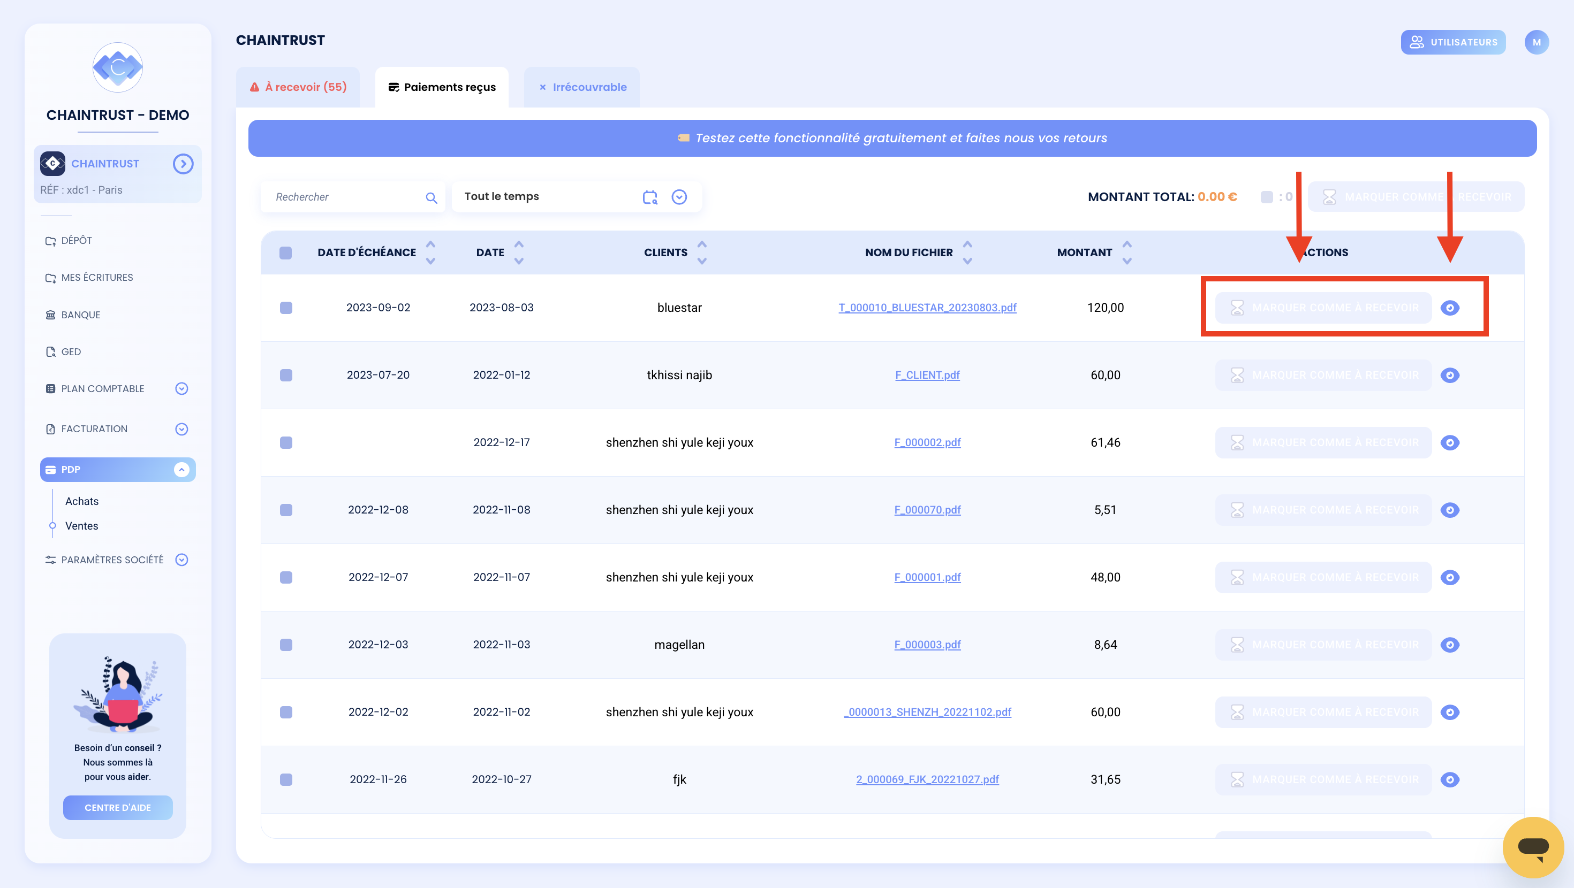Open F_000070.pdf file link
1574x888 pixels.
click(927, 510)
